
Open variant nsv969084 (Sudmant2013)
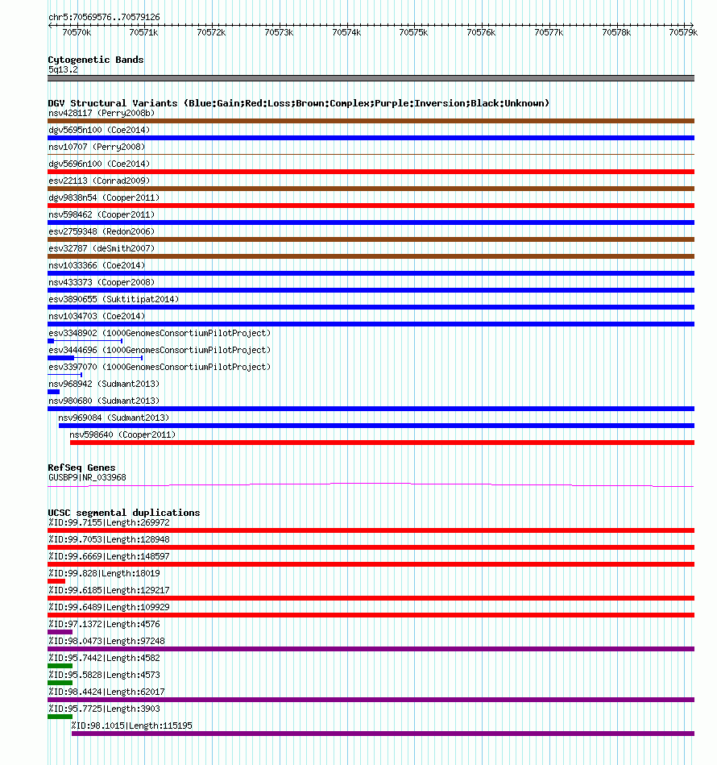point(114,418)
